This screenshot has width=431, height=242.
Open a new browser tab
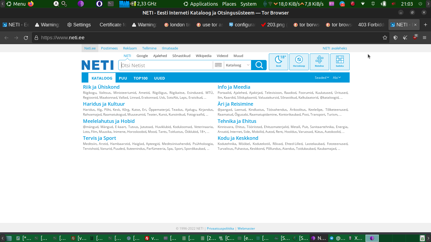pos(425,25)
